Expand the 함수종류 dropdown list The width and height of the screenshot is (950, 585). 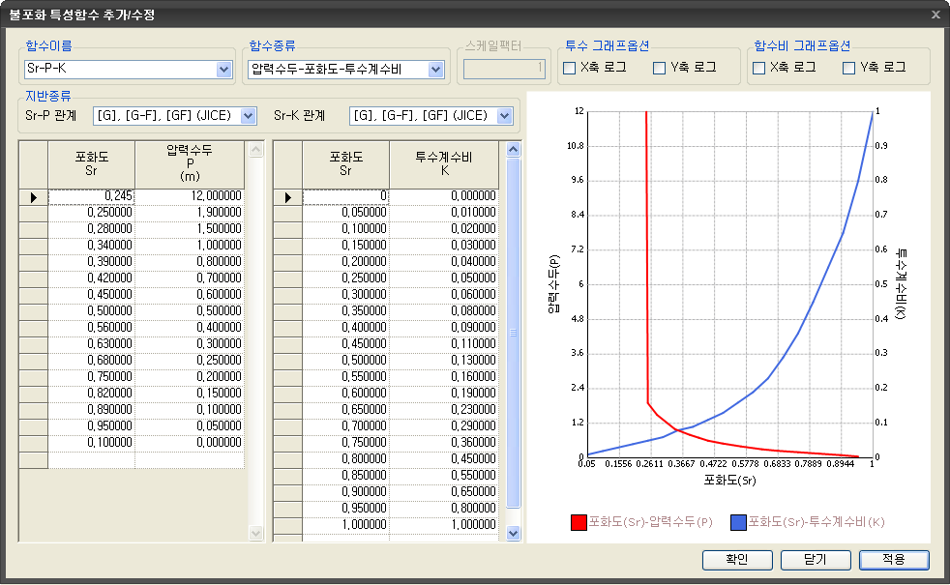435,69
